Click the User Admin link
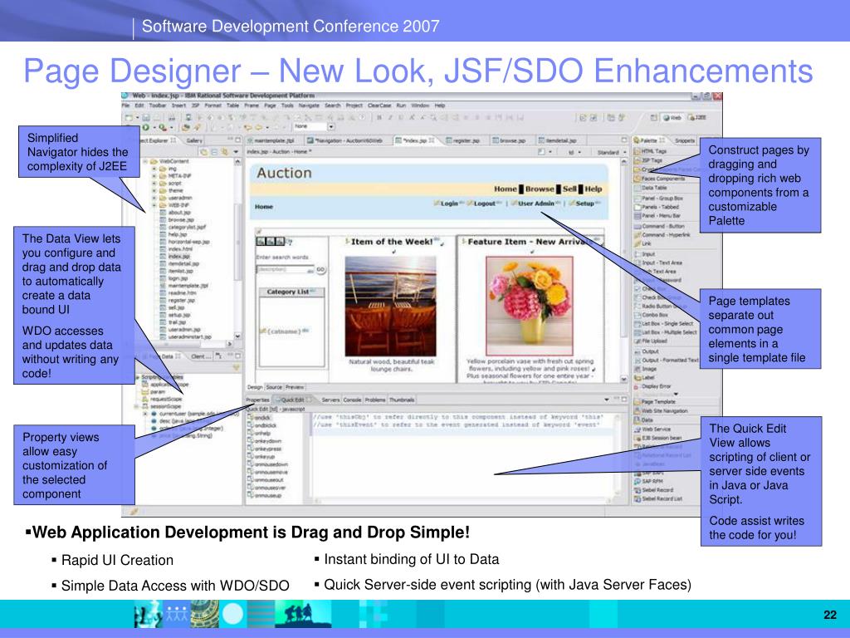 point(535,204)
